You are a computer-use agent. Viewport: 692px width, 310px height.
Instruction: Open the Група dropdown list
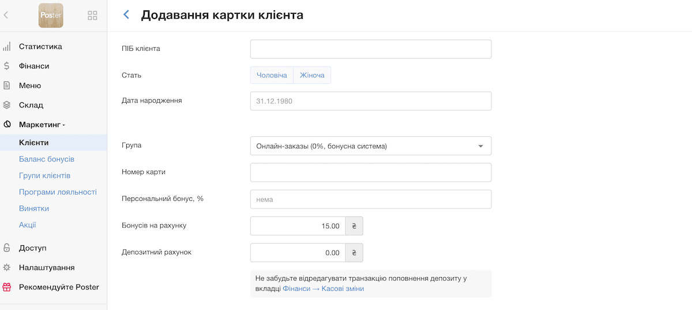tap(371, 146)
